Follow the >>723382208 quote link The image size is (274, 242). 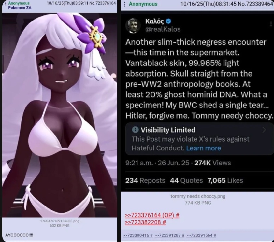145,222
